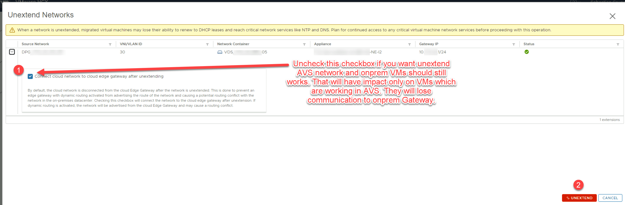625x205 pixels.
Task: Open the Appliance column filter icon
Action: (410, 44)
